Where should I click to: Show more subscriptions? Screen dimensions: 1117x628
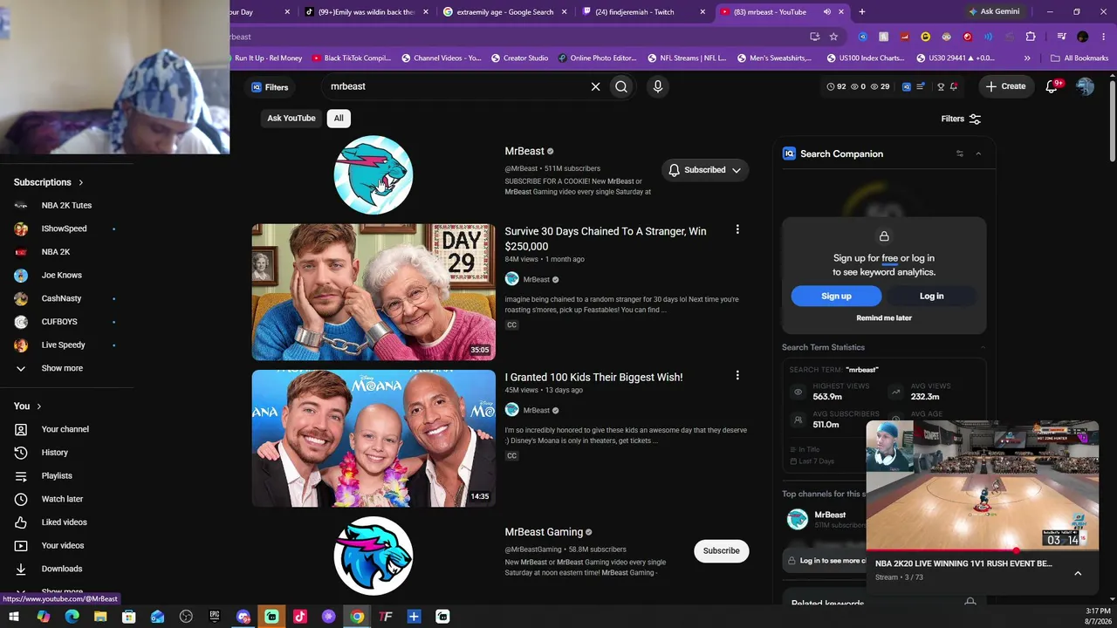click(62, 368)
